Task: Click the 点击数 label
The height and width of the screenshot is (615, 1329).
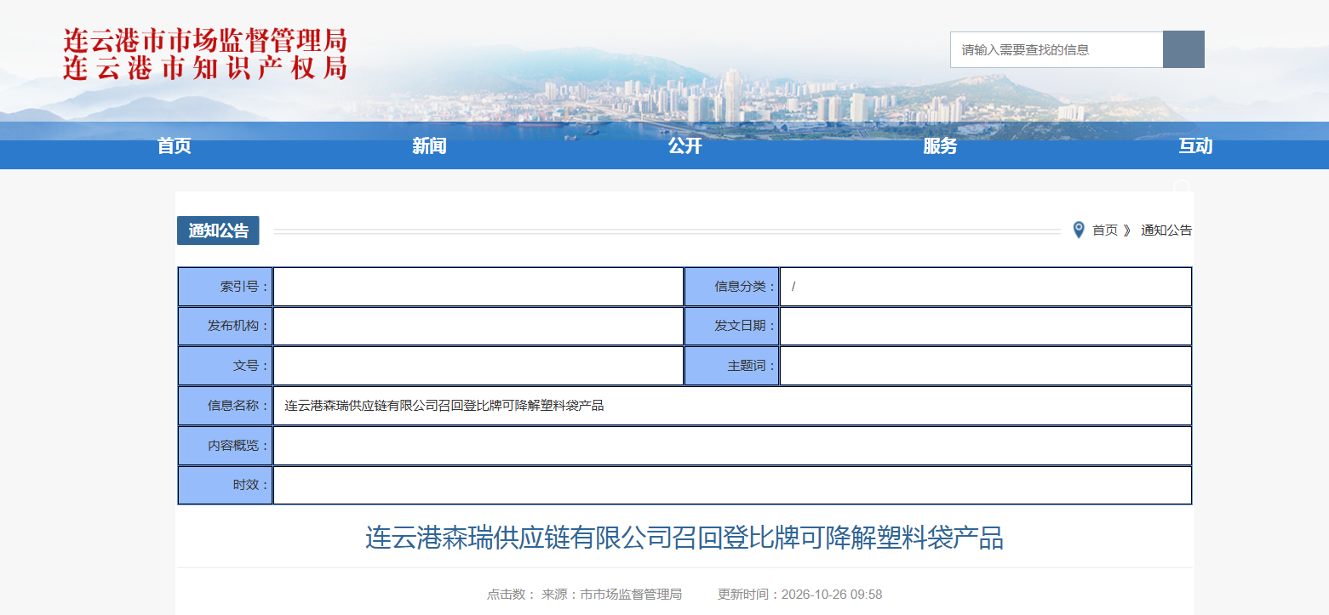Action: click(511, 595)
